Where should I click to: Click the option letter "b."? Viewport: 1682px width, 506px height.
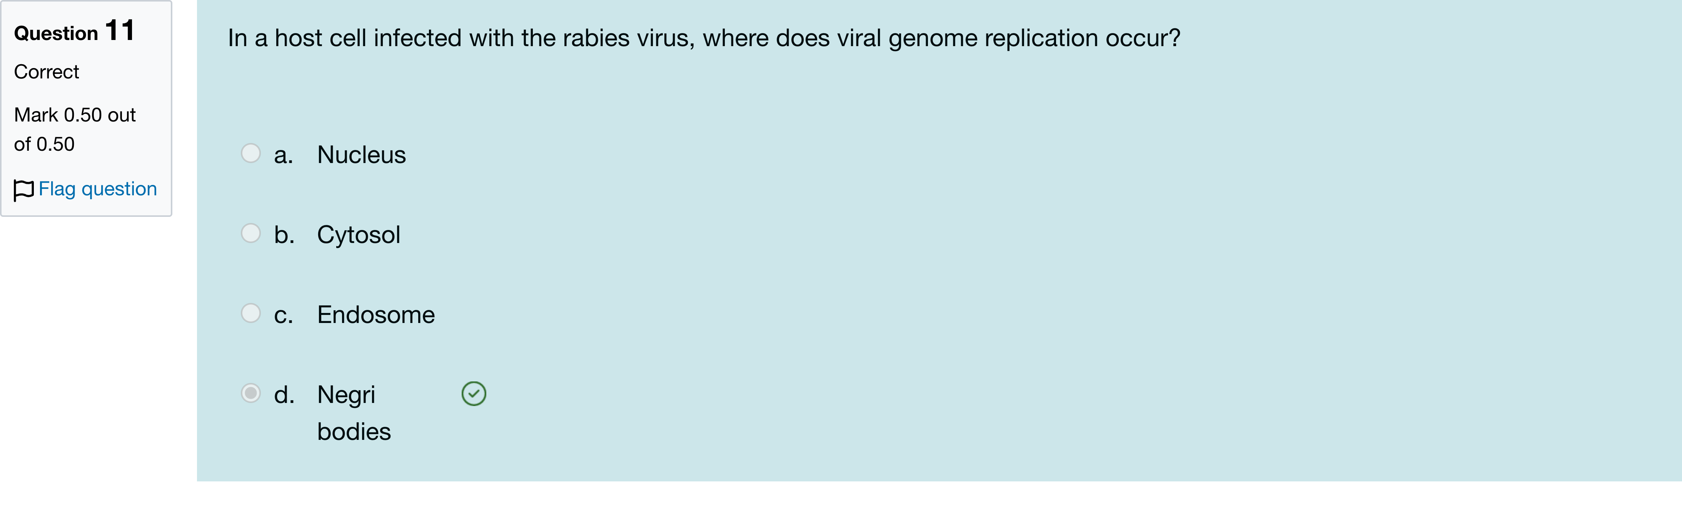click(x=284, y=235)
